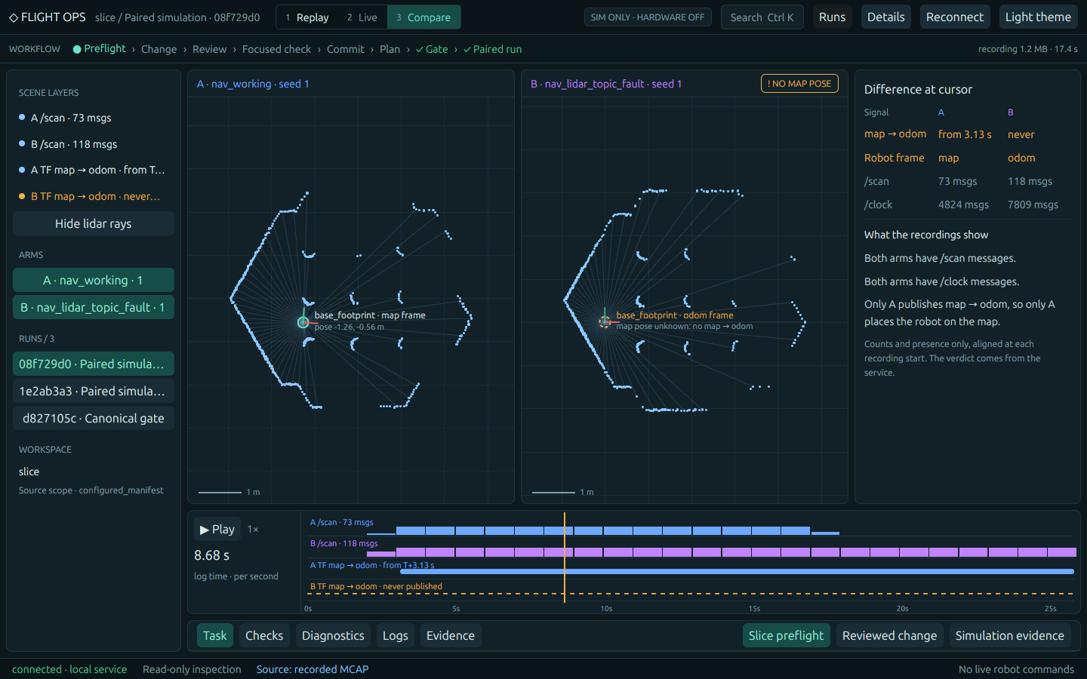Select run d827105c Canonical gate

pos(94,418)
